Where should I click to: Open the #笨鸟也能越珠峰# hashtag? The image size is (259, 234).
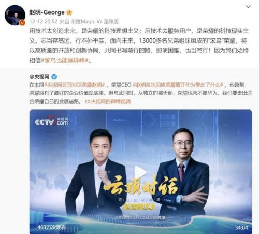point(65,60)
